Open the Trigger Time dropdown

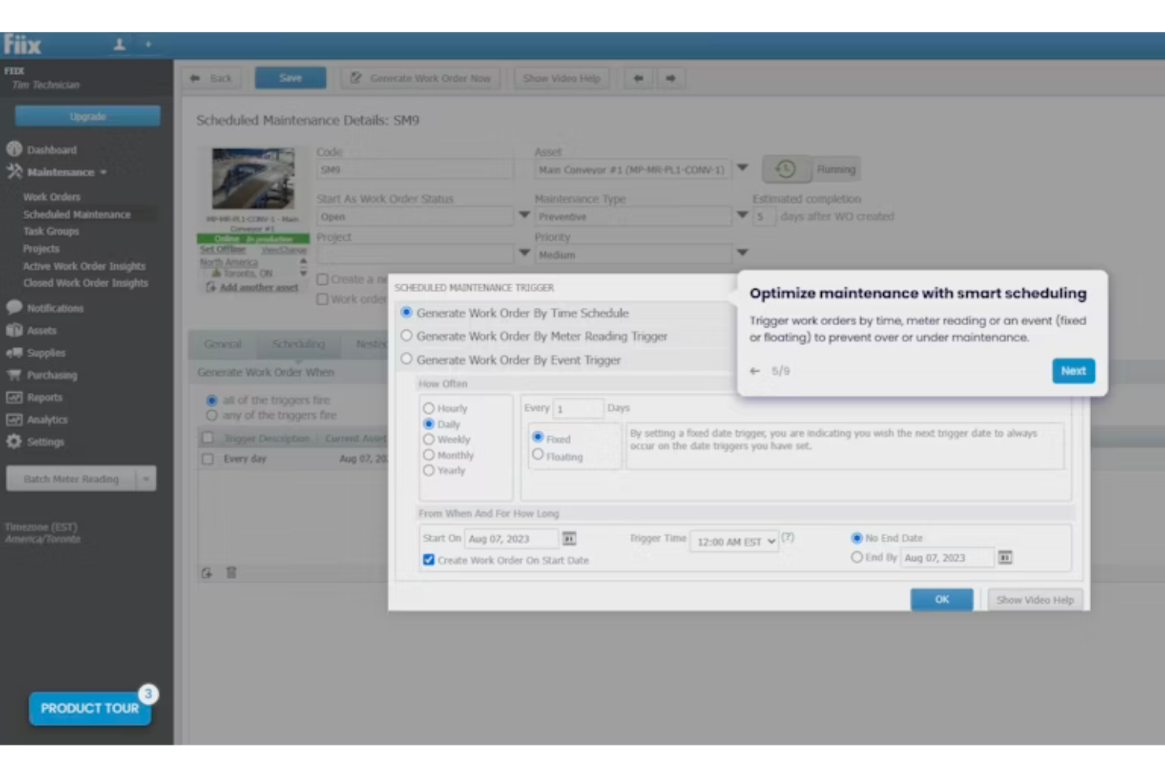pyautogui.click(x=733, y=542)
